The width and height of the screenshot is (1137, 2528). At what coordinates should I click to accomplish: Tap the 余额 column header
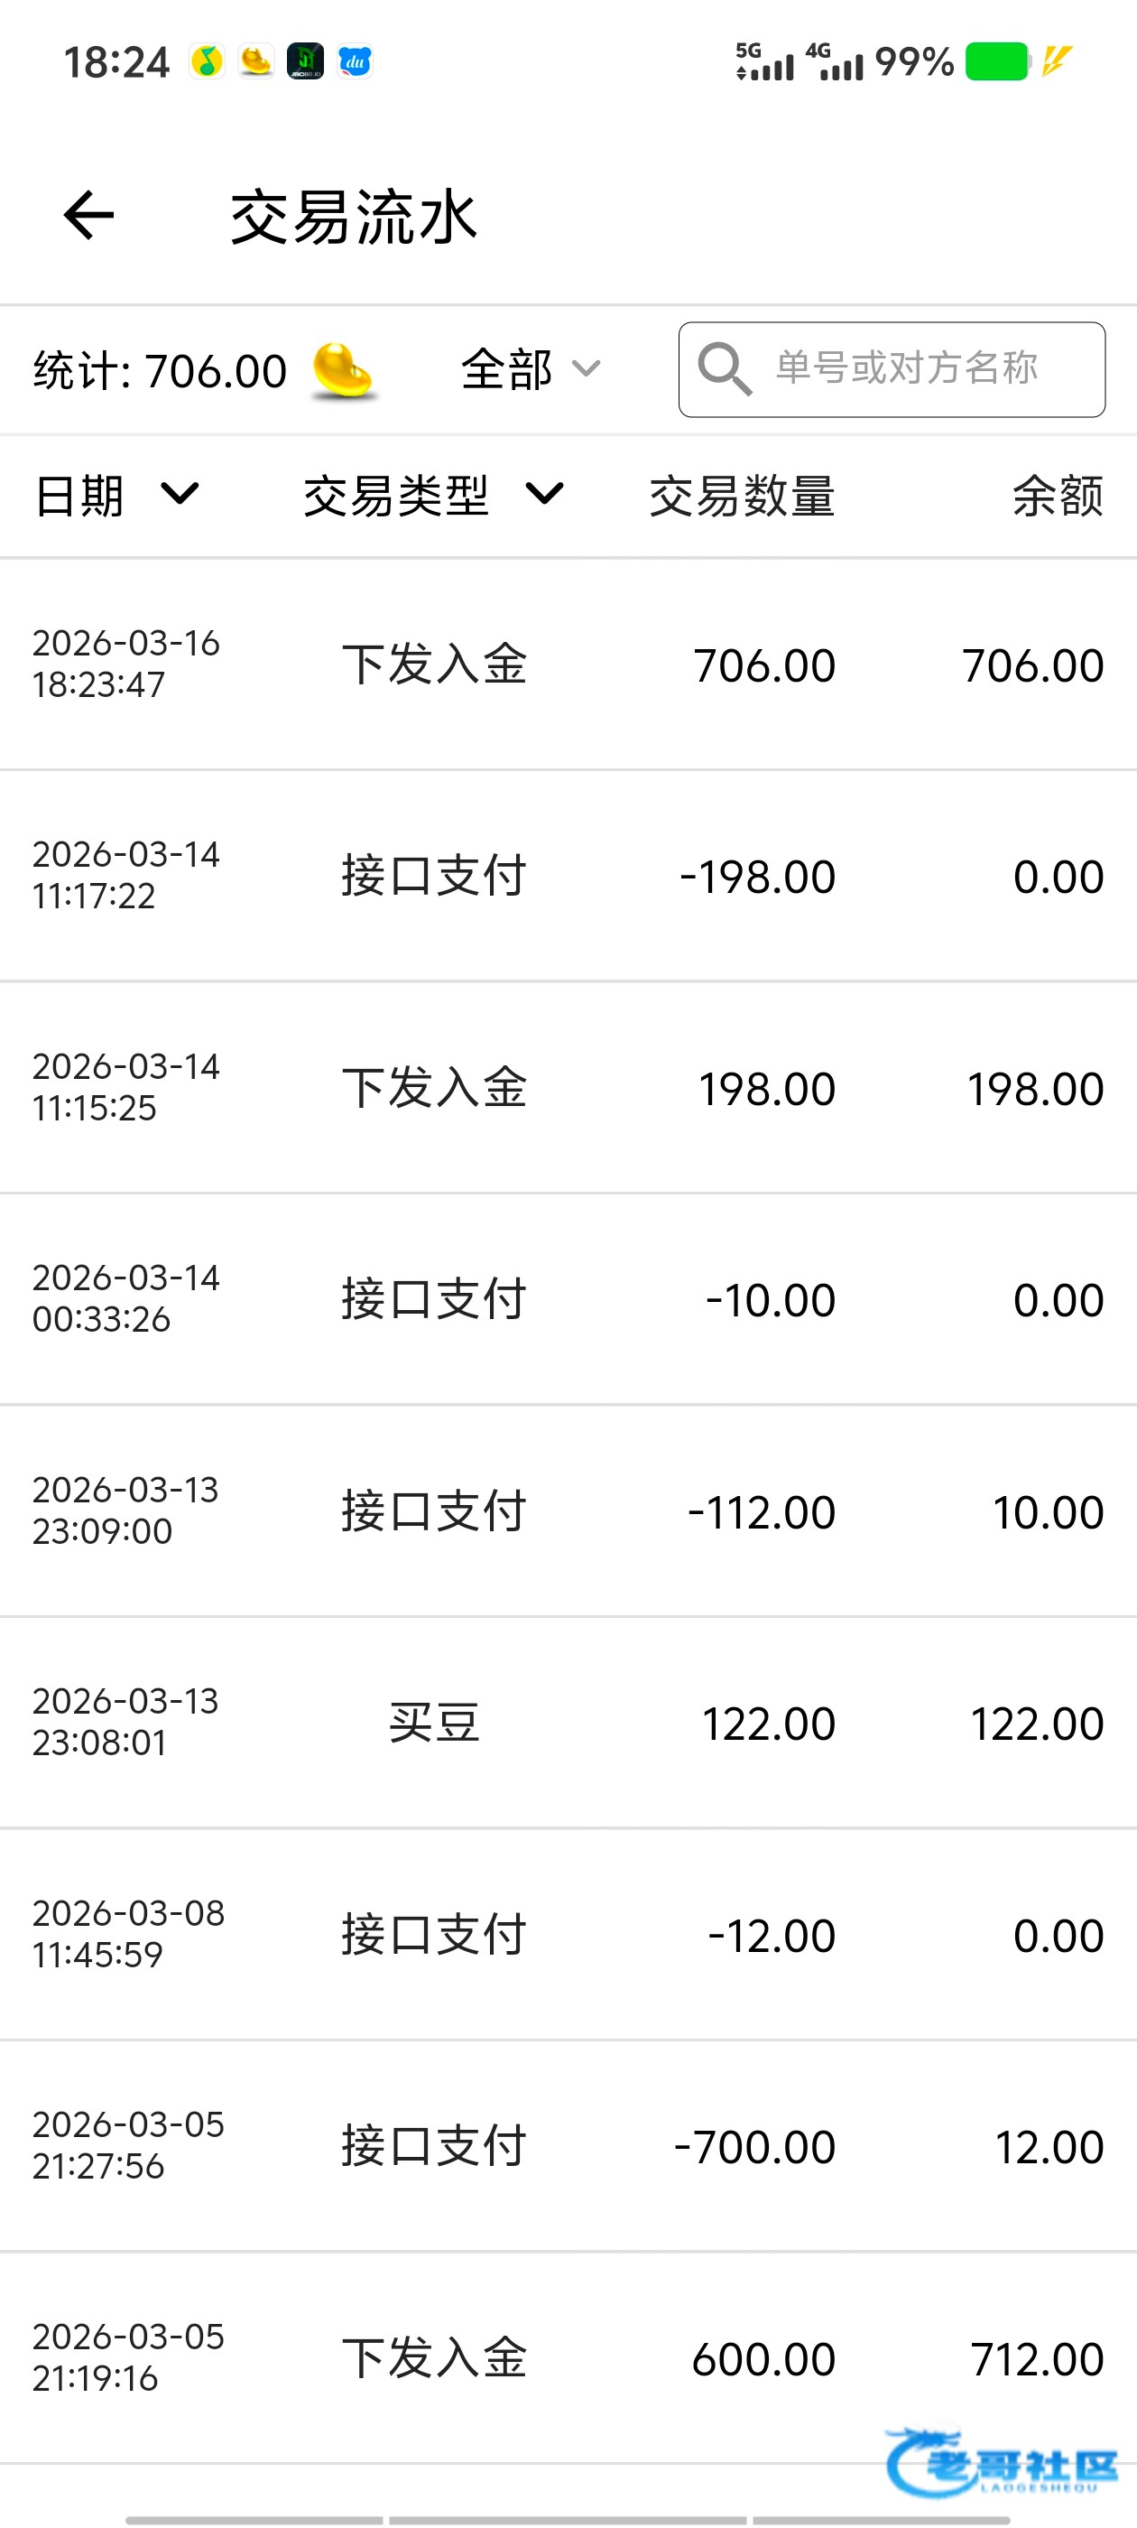click(x=1058, y=496)
